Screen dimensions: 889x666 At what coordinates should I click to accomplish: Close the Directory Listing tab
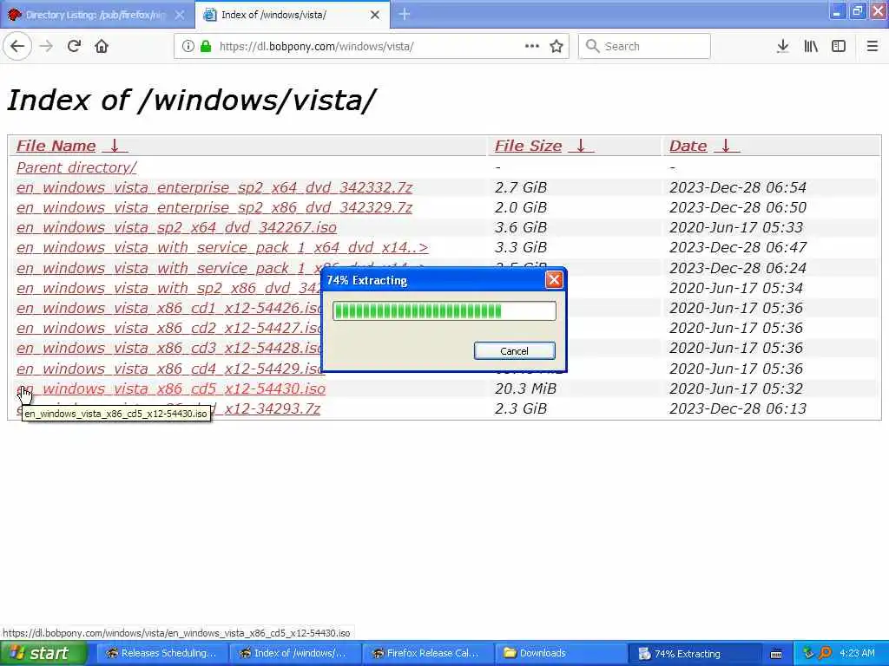(180, 15)
